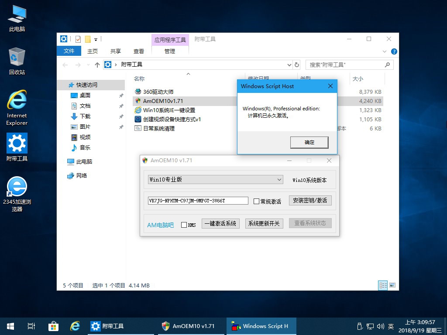Image resolution: width=447 pixels, height=335 pixels.
Task: Click the network icon in system tray
Action: pyautogui.click(x=370, y=326)
